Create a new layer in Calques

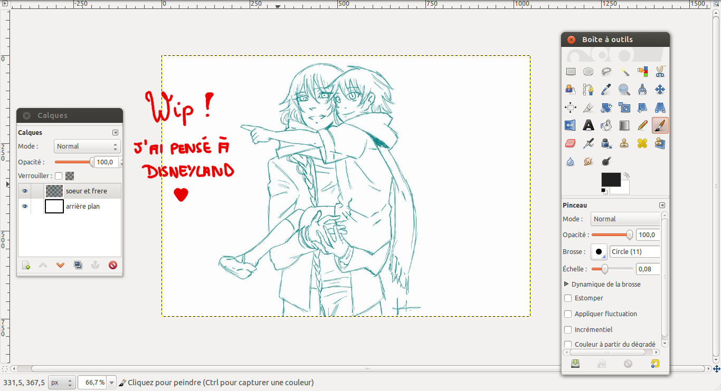point(26,265)
